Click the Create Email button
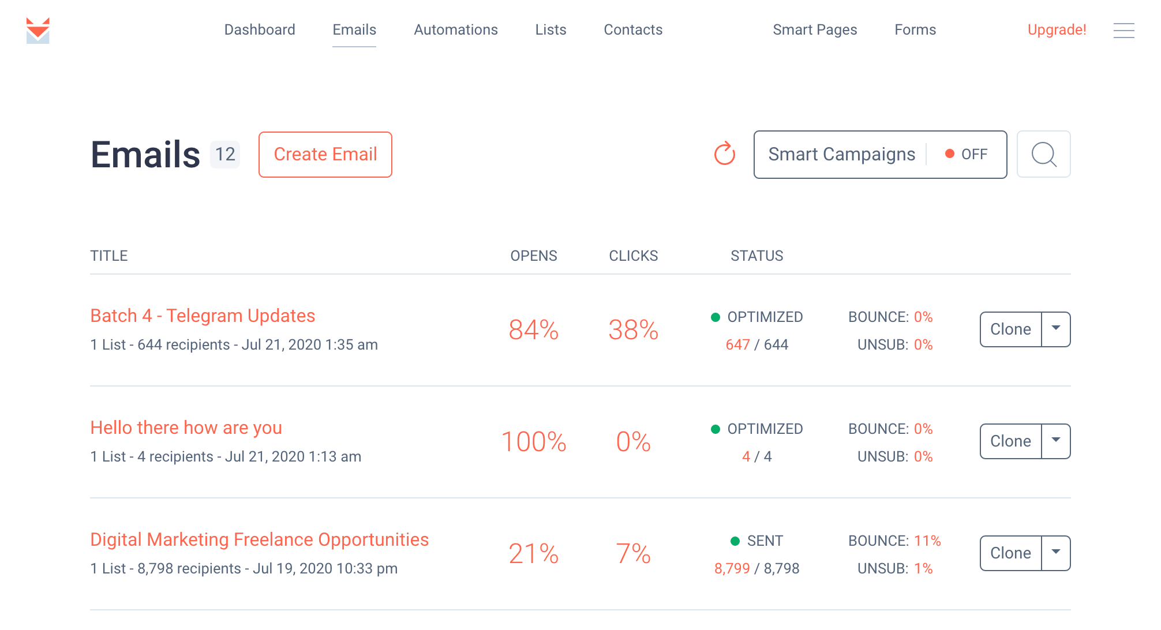1161x630 pixels. [x=325, y=154]
